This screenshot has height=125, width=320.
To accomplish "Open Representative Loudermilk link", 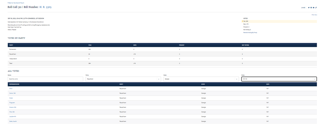I will coord(13,117).
